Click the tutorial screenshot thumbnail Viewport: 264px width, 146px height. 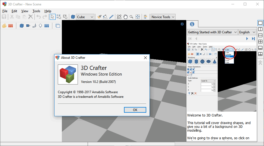(x=222, y=77)
